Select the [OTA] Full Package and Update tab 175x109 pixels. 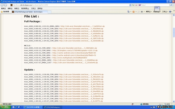[30, 12]
